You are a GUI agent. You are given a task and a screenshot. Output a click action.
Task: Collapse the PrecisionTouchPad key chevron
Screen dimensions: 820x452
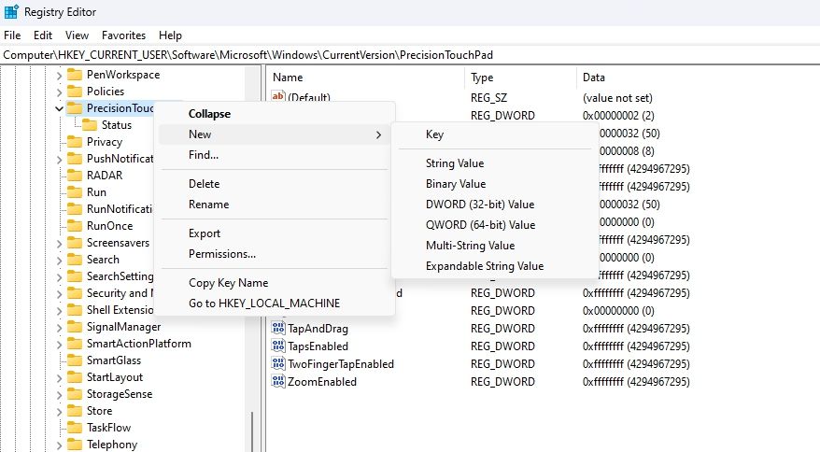pyautogui.click(x=60, y=108)
